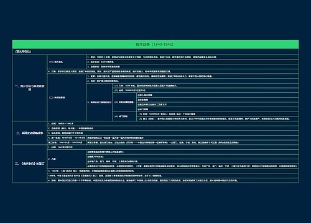311x223 pixels.
Task: Click the 第二阶段 1841年 cell
Action: [x=67, y=142]
